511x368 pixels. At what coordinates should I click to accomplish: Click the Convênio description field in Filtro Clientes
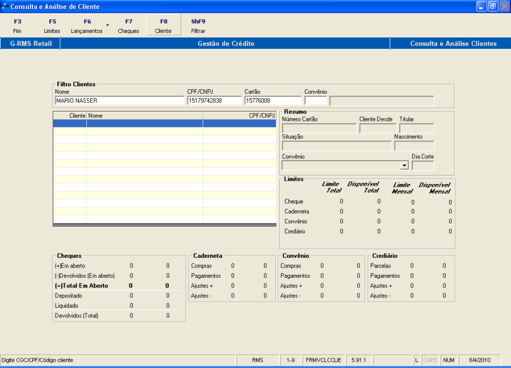(x=382, y=101)
